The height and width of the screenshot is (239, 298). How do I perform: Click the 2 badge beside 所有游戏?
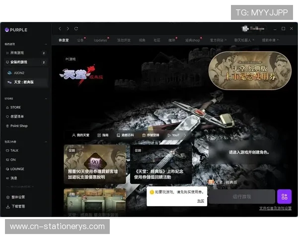tap(44, 53)
